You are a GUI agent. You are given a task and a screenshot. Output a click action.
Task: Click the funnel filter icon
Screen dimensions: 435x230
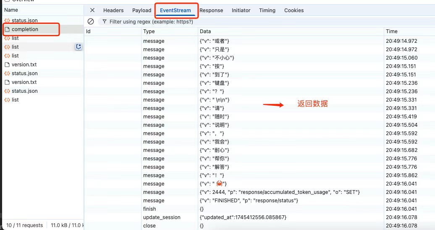tap(105, 21)
